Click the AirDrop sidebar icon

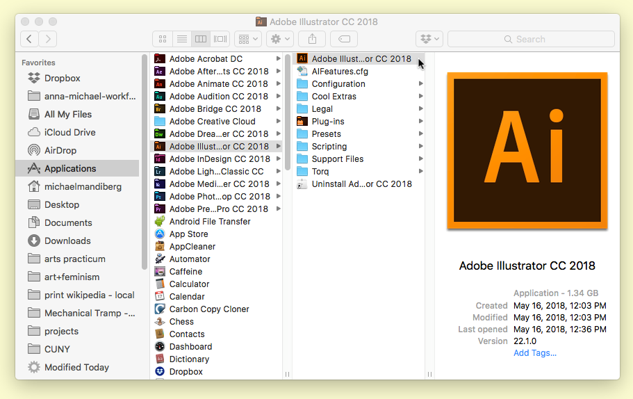click(x=33, y=150)
